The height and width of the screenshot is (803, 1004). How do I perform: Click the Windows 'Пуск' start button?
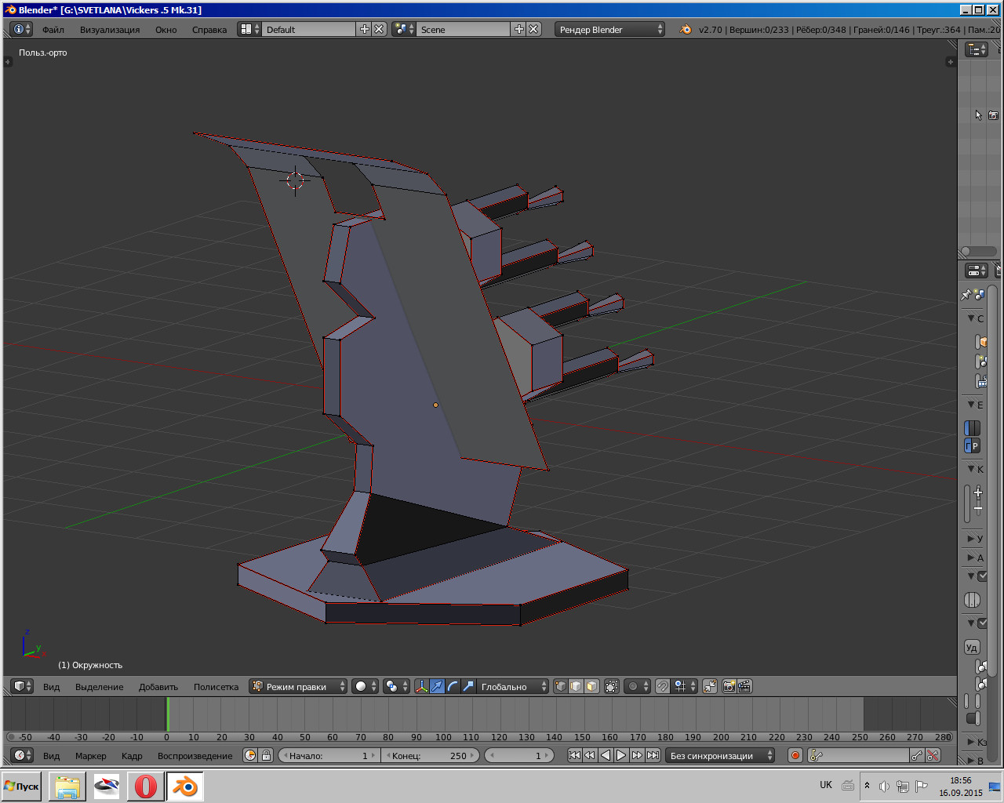(x=22, y=787)
